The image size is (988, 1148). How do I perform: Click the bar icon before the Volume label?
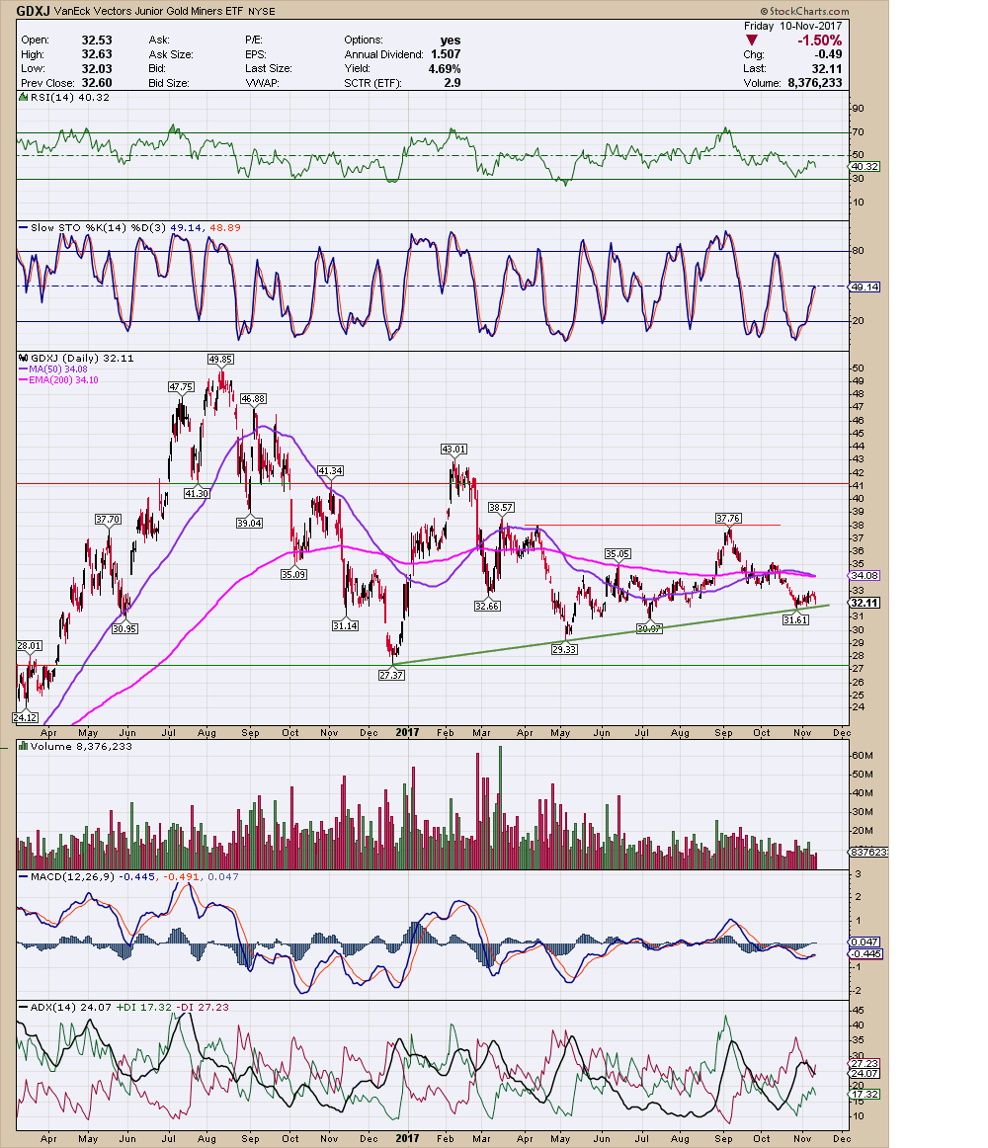point(24,746)
